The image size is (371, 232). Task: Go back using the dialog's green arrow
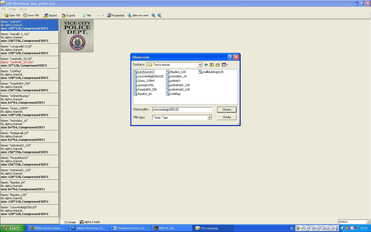point(206,65)
